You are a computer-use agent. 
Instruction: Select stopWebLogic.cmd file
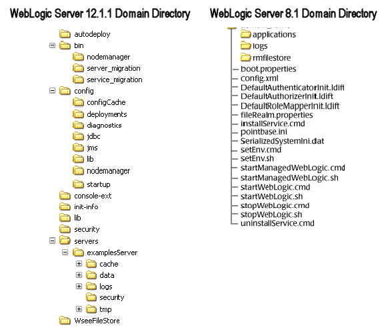[x=275, y=206]
